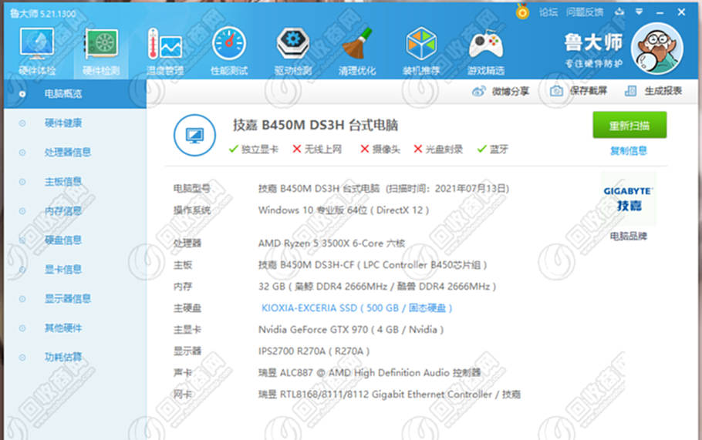Click the Weibo share icon

coord(478,91)
